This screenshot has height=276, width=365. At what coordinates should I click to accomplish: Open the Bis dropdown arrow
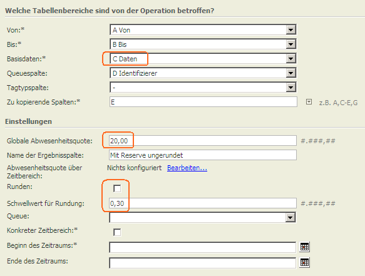291,44
